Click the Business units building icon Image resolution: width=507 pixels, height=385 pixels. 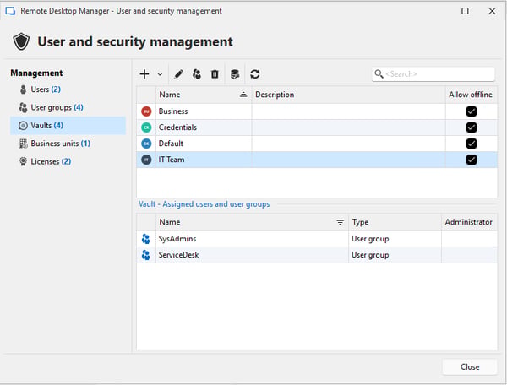pos(24,144)
